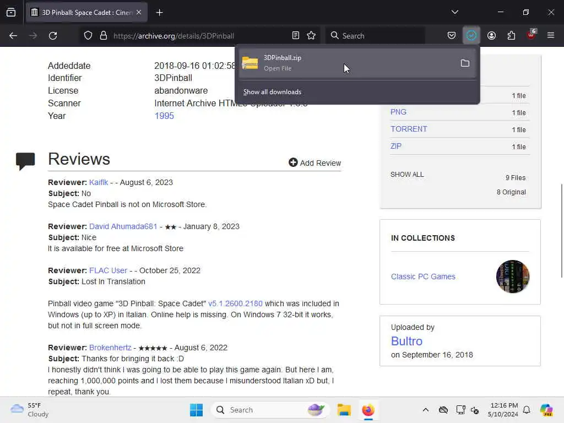This screenshot has height=423, width=564.
Task: Click the site security padlock icon
Action: [x=104, y=36]
